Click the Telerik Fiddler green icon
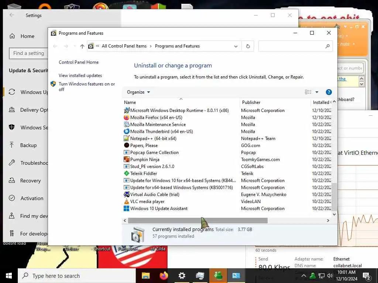This screenshot has width=378, height=283. coord(126,173)
